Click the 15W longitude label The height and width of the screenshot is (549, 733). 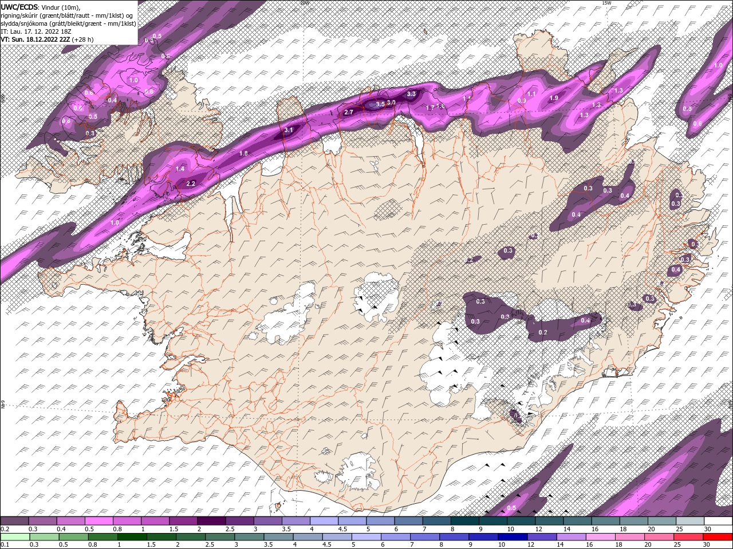pos(606,3)
